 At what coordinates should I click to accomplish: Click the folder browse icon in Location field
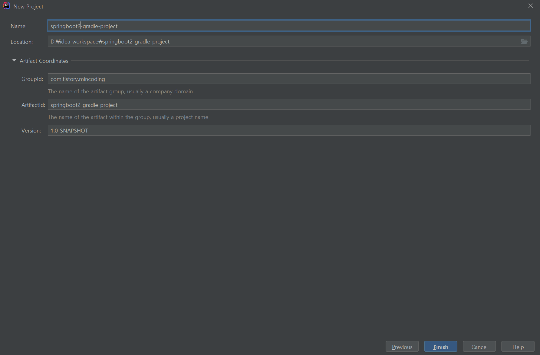524,41
